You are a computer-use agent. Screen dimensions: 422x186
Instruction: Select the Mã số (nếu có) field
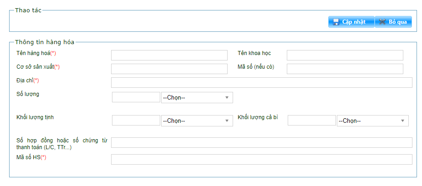click(345, 69)
